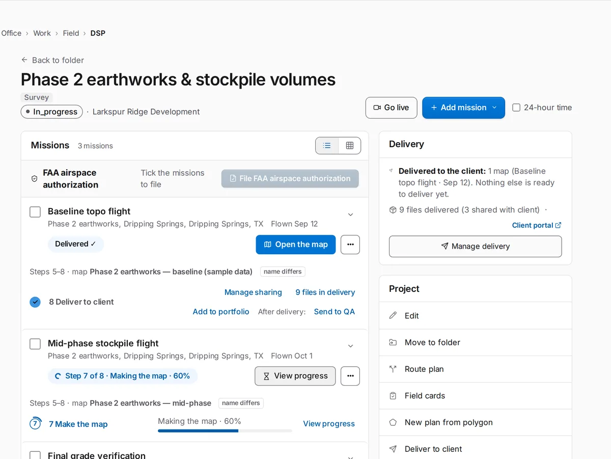Image resolution: width=611 pixels, height=459 pixels.
Task: Select Move to folder in Project panel
Action: (x=475, y=342)
